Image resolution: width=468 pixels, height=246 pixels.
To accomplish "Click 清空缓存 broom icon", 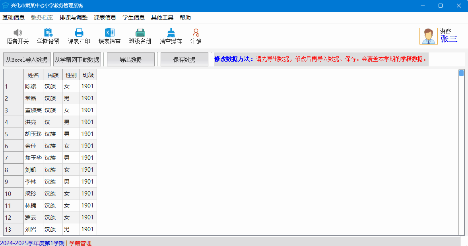I will click(171, 33).
